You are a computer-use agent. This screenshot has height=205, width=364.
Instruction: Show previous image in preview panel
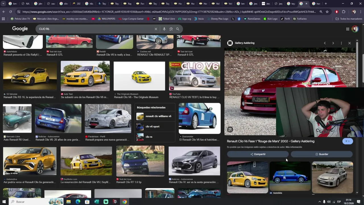click(x=325, y=43)
